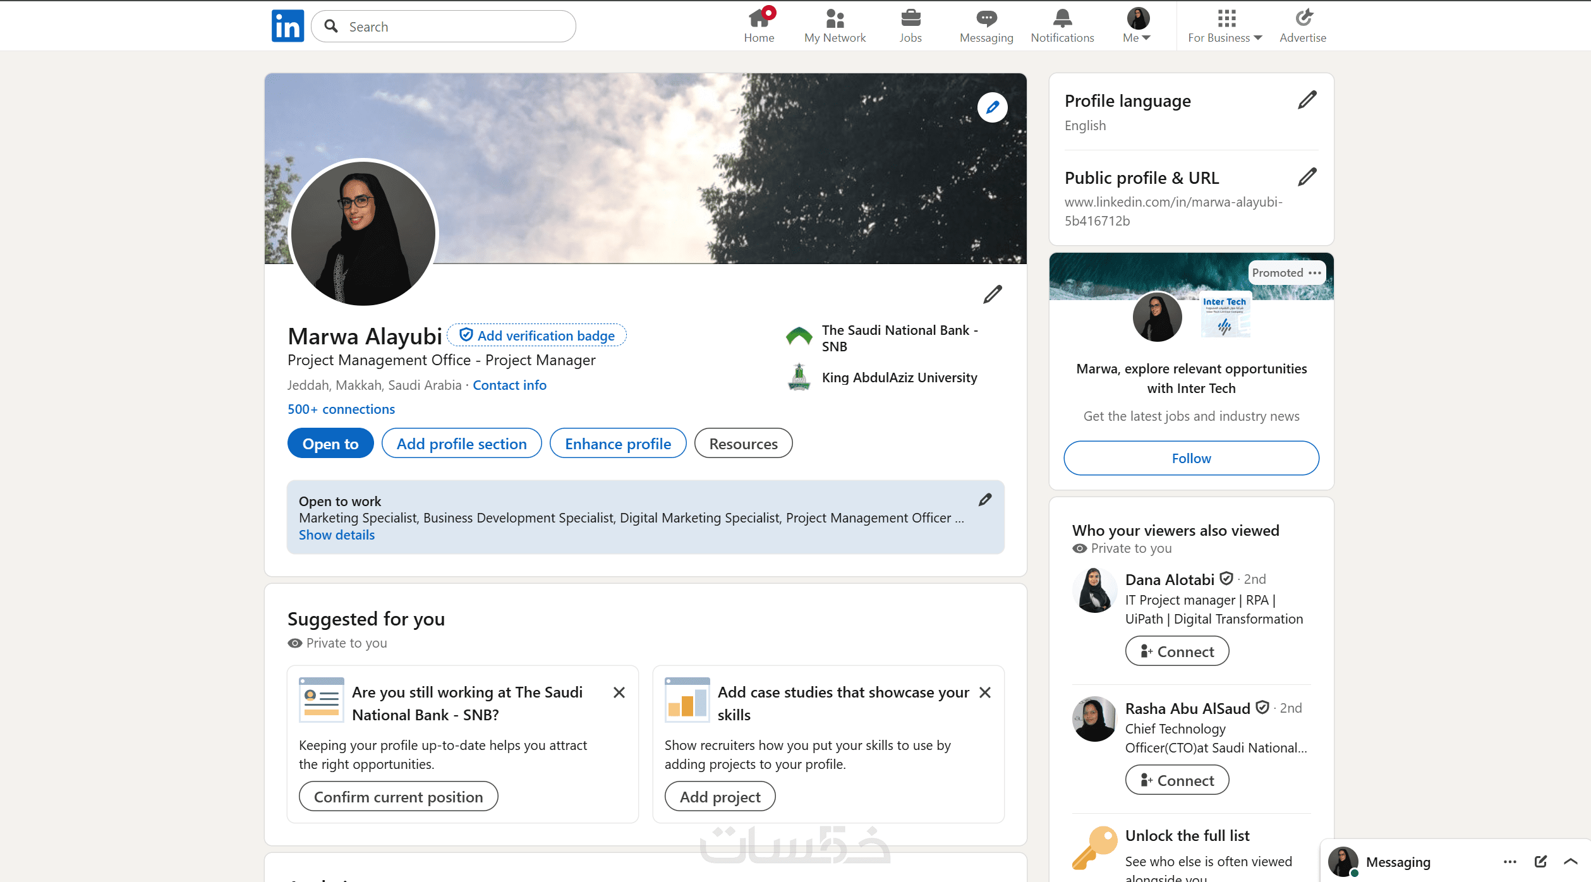Click 'Project Management Office - Project Manager' headline
1591x882 pixels.
pos(442,360)
